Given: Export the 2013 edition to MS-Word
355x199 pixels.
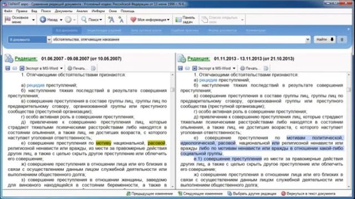Looking at the screenshot, I should (x=212, y=68).
